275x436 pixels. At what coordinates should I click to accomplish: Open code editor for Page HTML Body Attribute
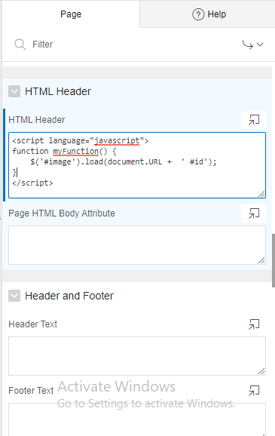pos(254,213)
